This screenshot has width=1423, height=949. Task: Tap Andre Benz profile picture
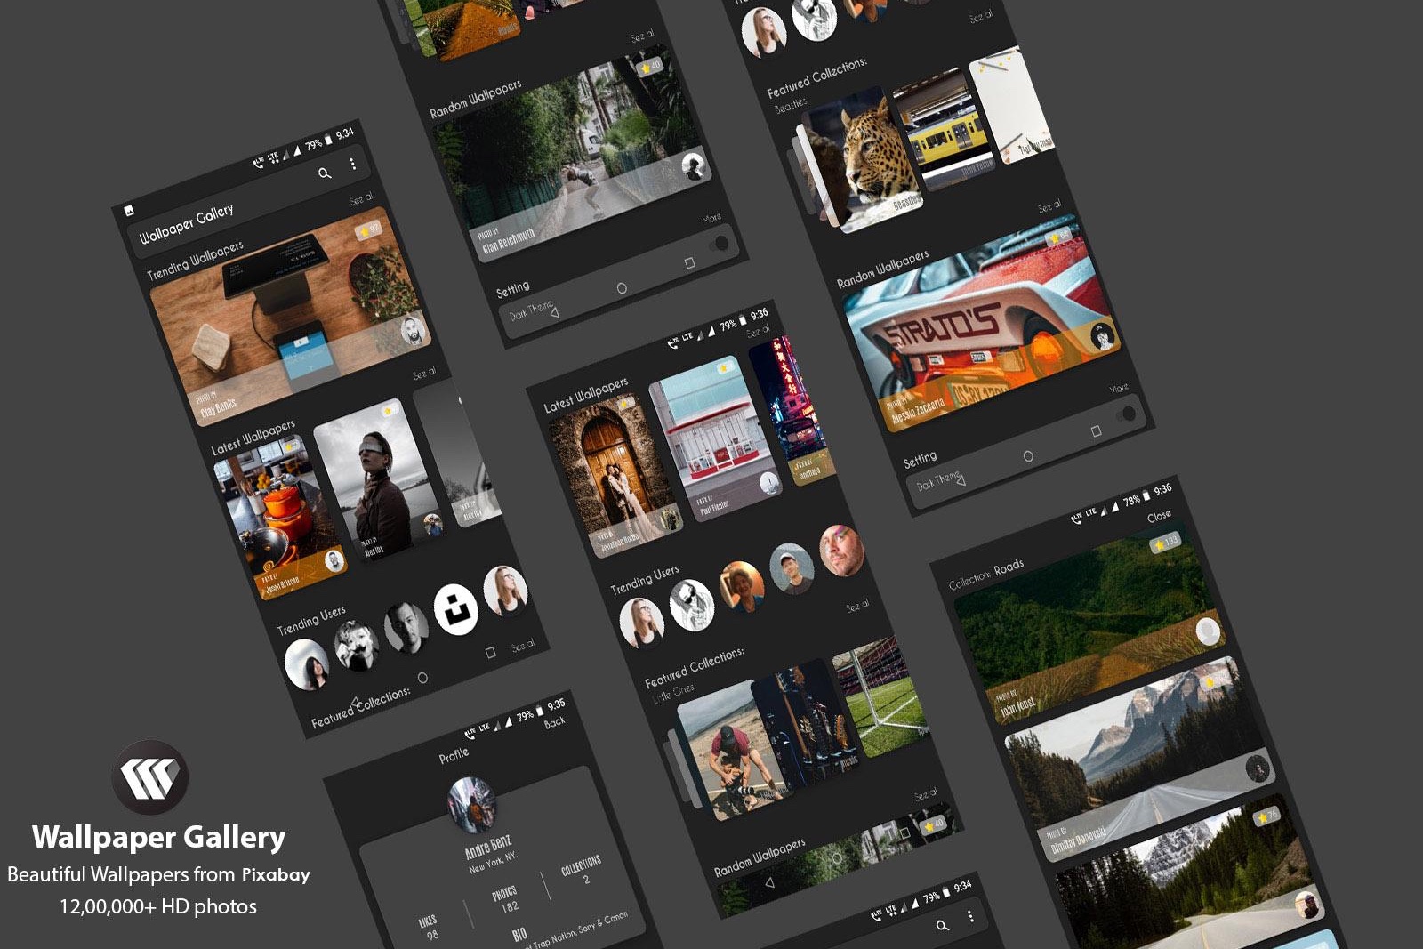471,804
